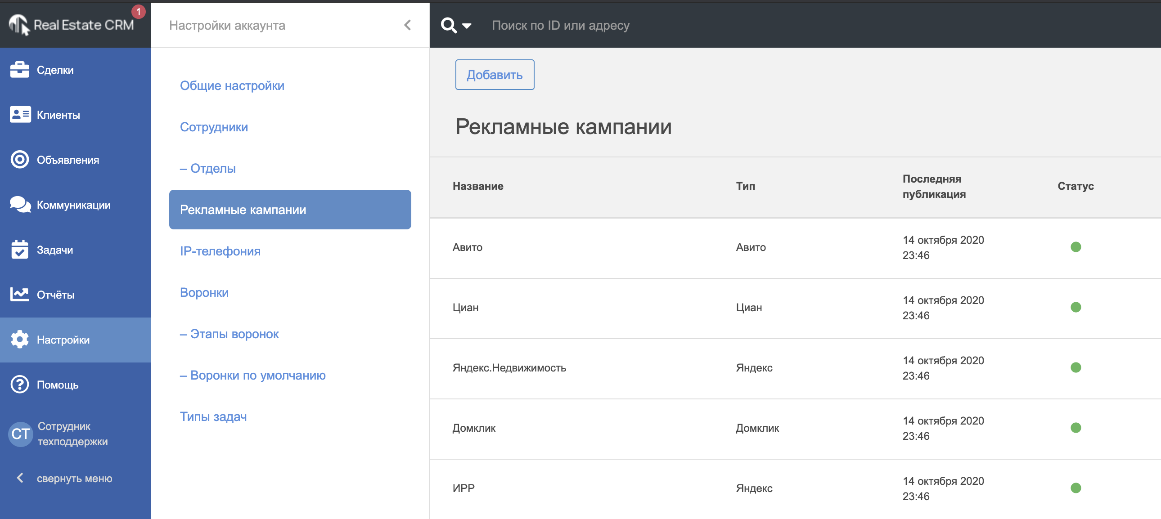The image size is (1161, 519).
Task: Click green status dot for Яндекс.Недвижимость
Action: [x=1075, y=367]
